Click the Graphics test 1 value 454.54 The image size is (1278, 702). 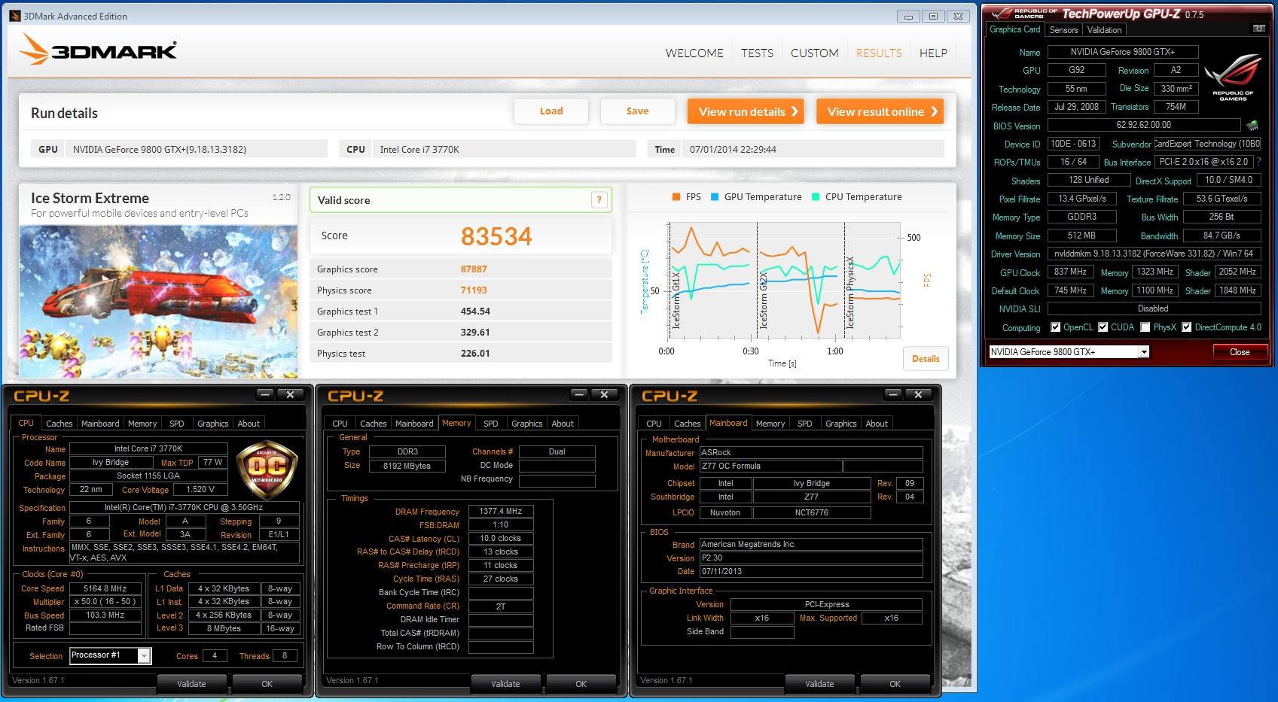click(475, 311)
